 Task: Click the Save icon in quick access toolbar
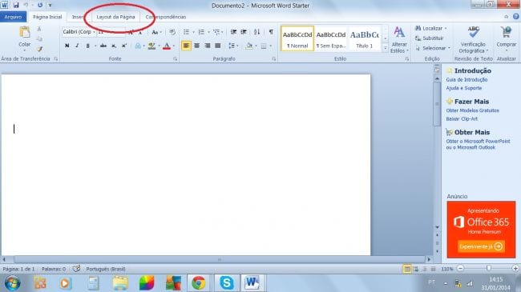coord(15,5)
